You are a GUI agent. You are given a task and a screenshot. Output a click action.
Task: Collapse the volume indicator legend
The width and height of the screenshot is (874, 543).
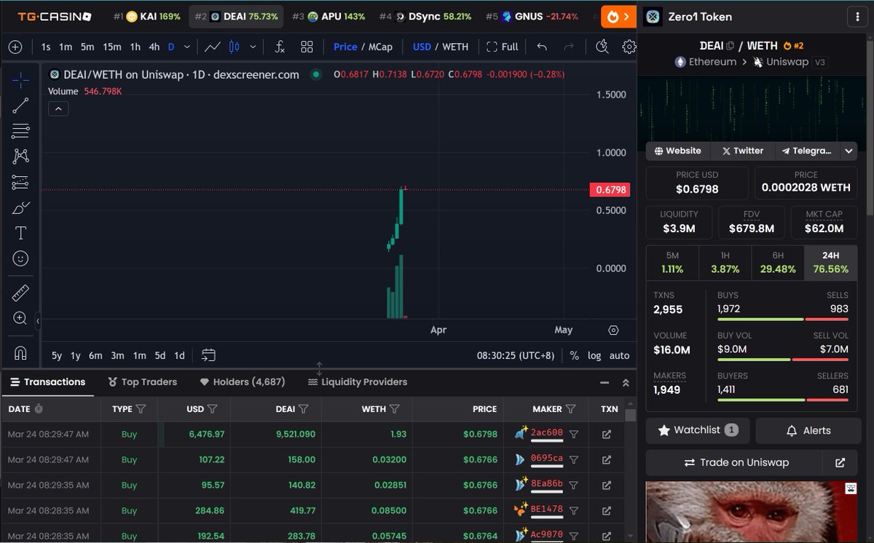(x=58, y=108)
